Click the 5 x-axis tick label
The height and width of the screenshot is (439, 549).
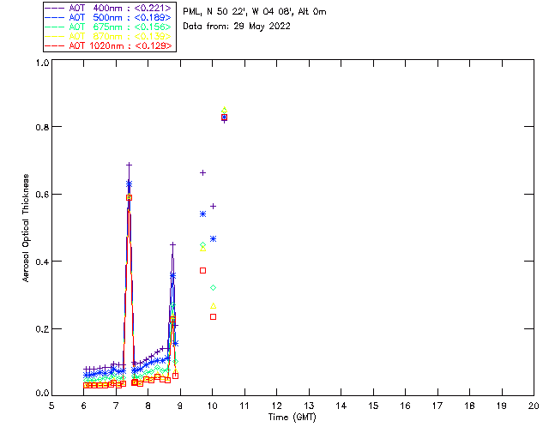(x=51, y=406)
